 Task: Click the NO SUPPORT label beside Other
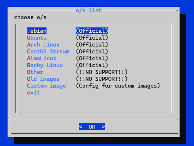tap(102, 72)
